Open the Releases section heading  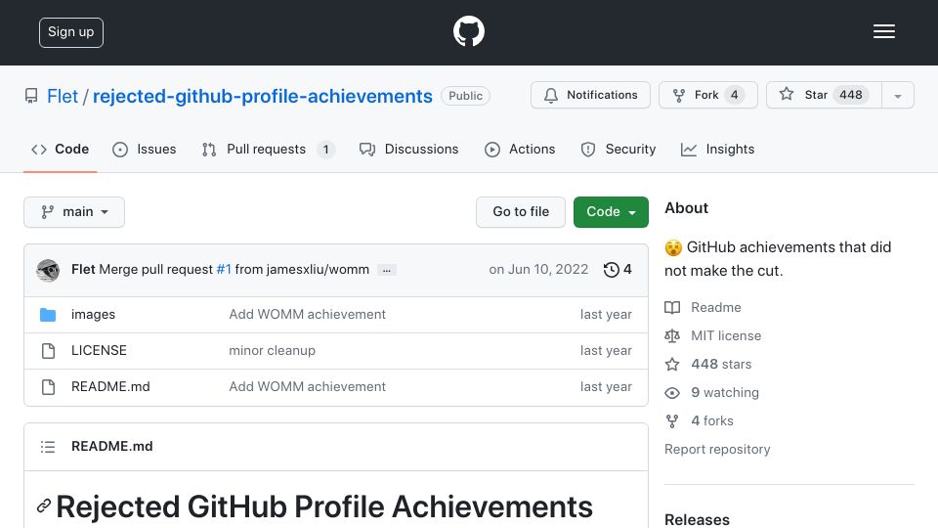[697, 519]
